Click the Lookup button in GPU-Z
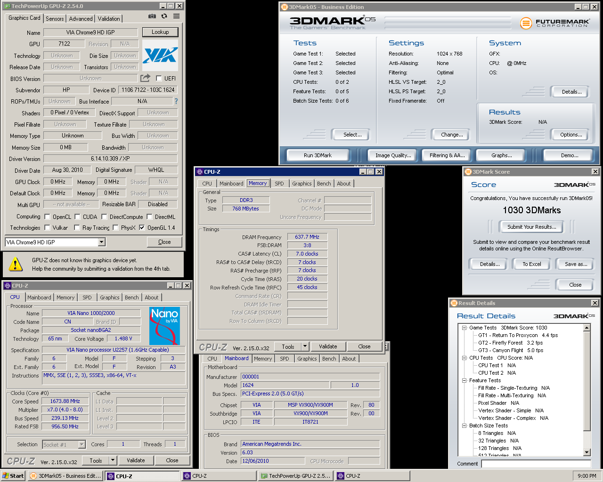Screen dimensions: 603x482 [x=160, y=32]
